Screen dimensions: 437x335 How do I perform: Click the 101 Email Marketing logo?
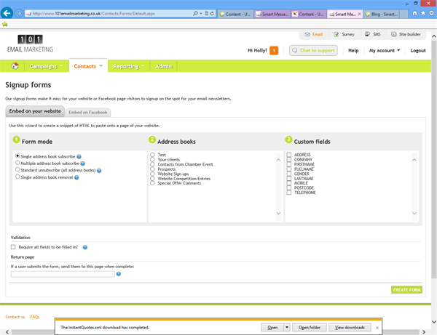coord(30,44)
